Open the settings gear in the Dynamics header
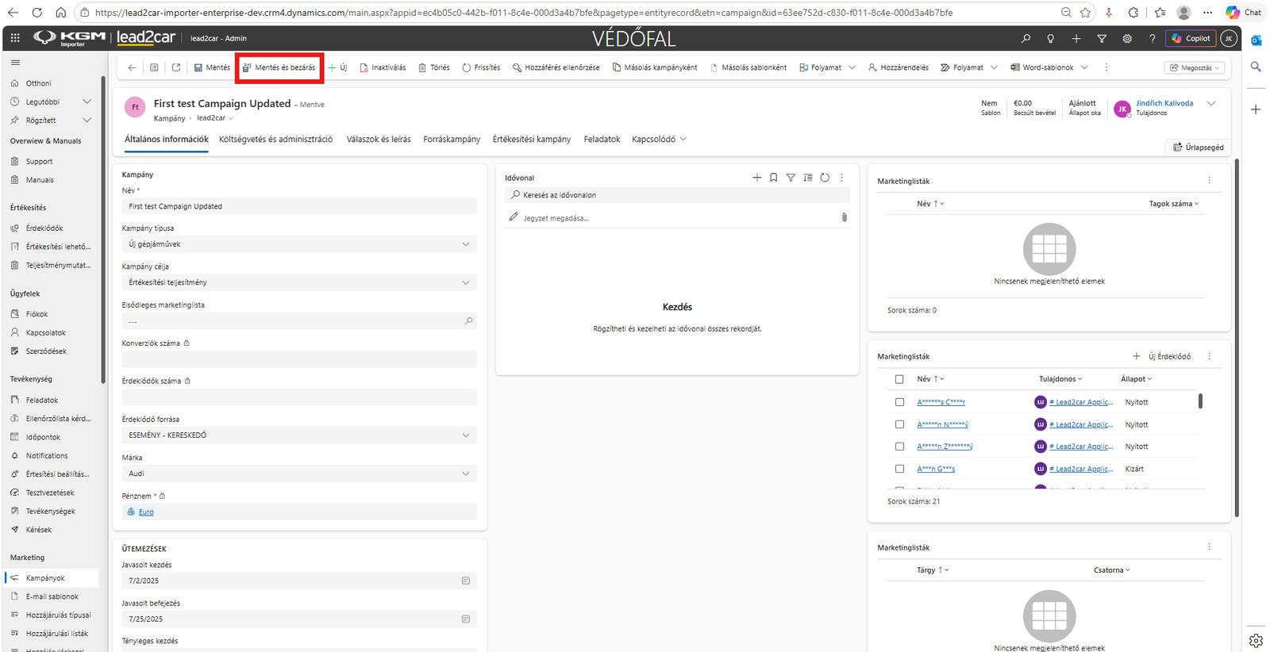The height and width of the screenshot is (652, 1270). (1127, 38)
